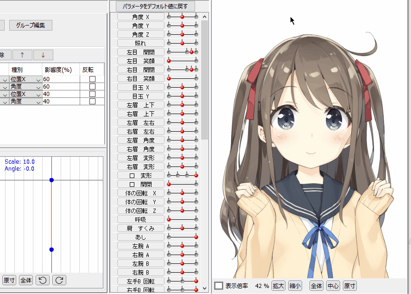Select the 肩 すくみ parameter label
411x294 pixels.
click(141, 229)
